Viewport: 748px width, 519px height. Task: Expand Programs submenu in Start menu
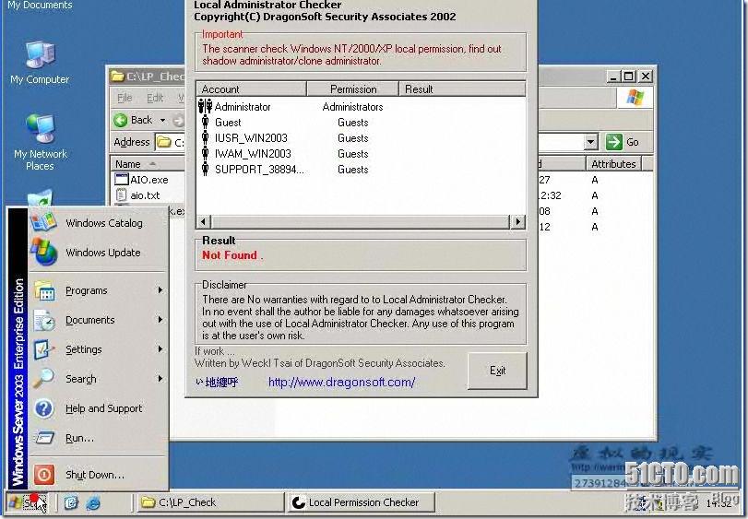pos(99,290)
